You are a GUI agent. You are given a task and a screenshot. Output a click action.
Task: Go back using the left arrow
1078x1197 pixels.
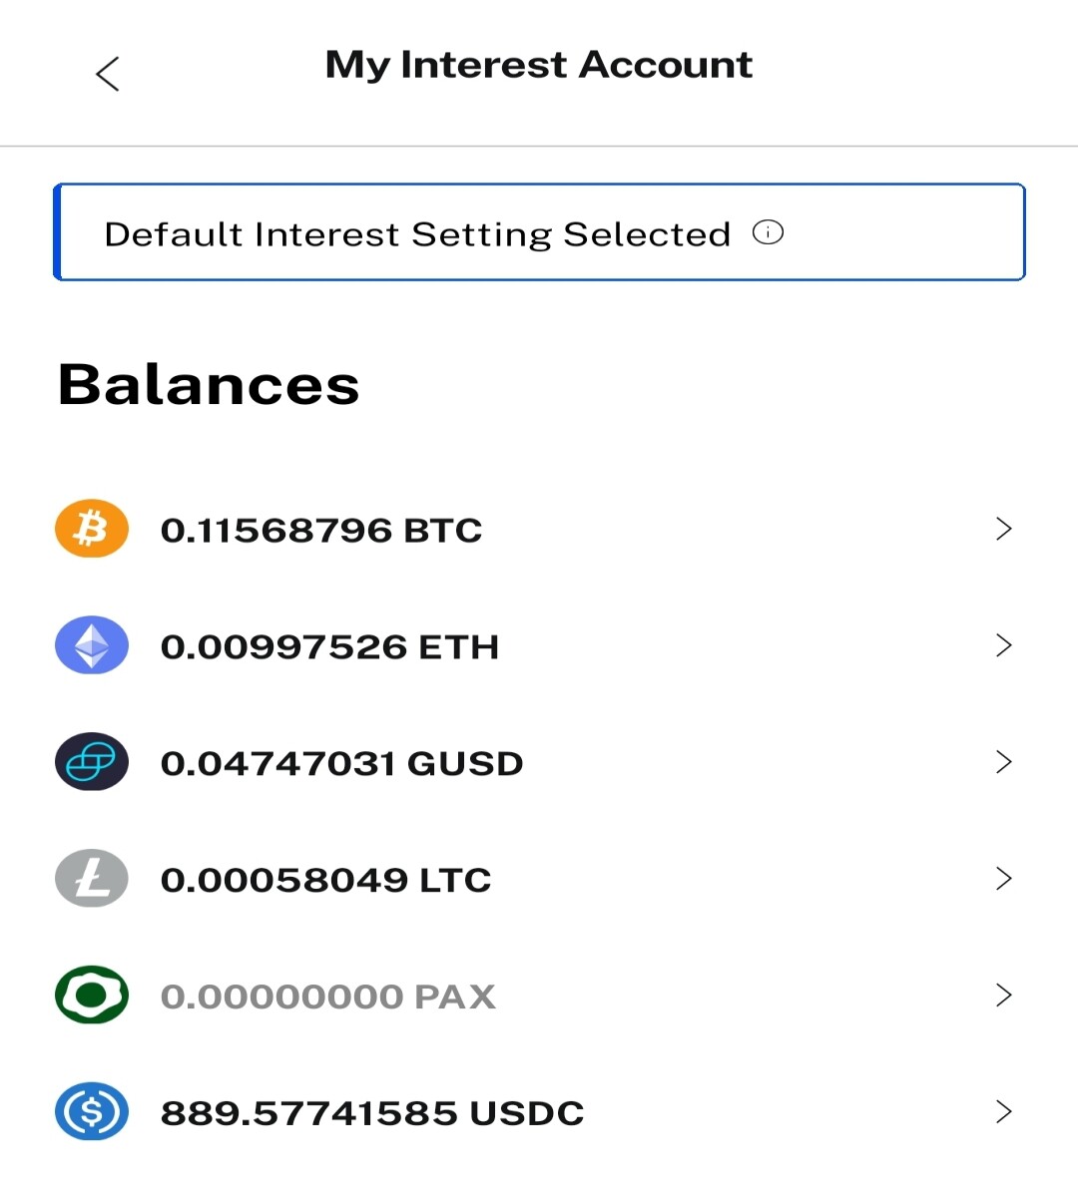click(108, 74)
